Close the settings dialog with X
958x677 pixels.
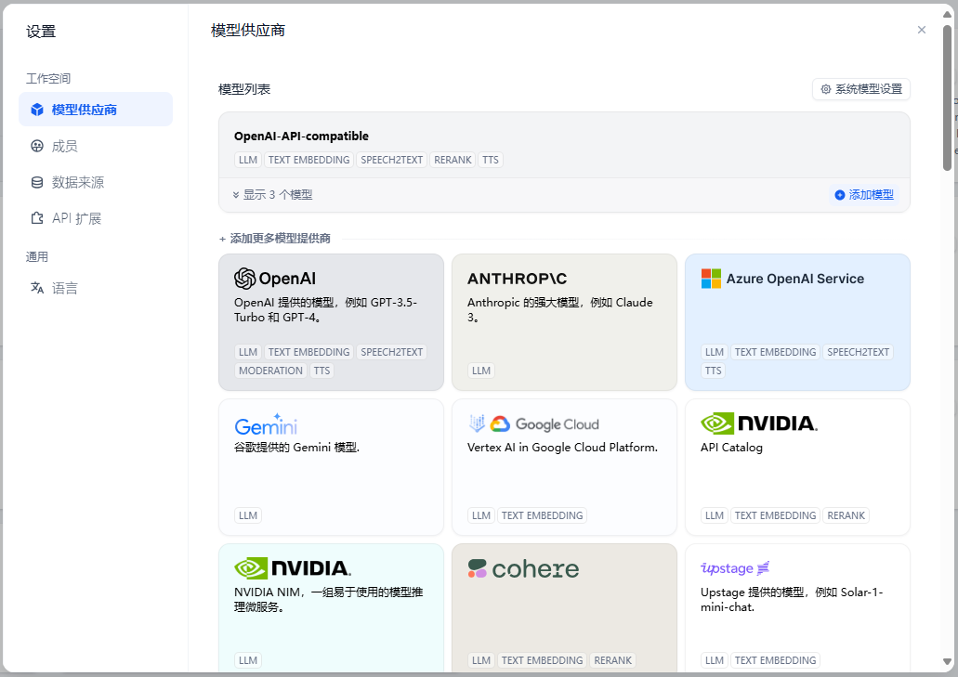click(x=922, y=30)
